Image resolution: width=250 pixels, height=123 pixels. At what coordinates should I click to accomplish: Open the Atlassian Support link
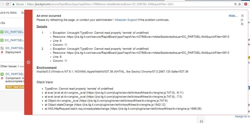[126, 20]
